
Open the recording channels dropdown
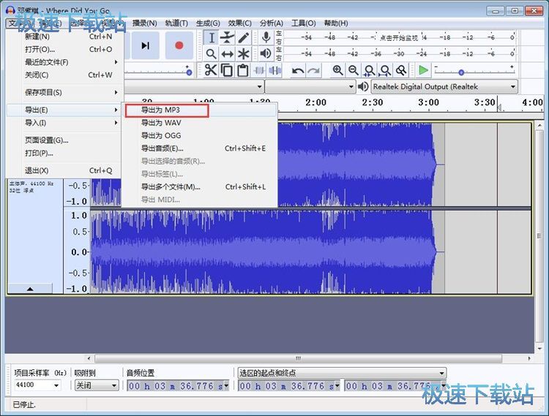(310, 86)
